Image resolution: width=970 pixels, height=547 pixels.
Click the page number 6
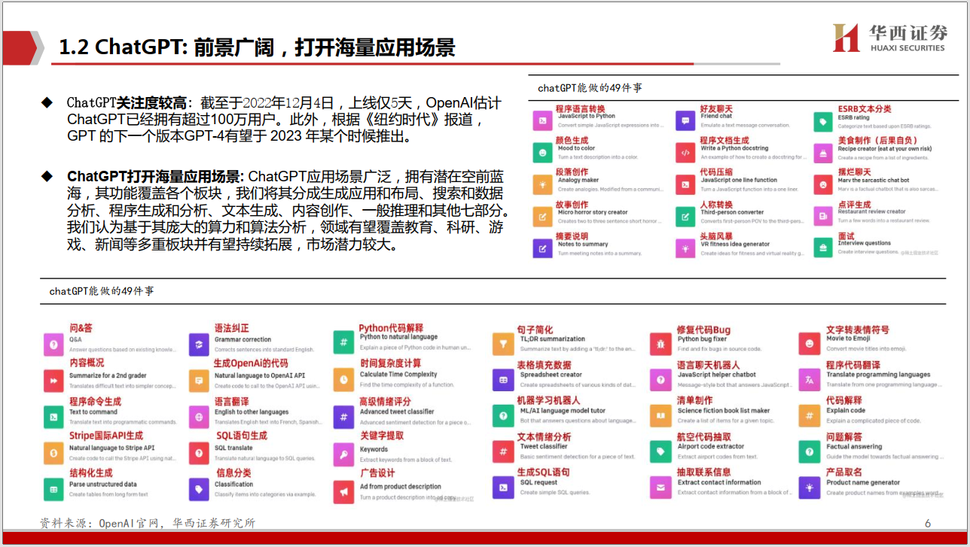(928, 524)
